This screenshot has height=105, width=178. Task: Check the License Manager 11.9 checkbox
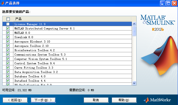8,24
